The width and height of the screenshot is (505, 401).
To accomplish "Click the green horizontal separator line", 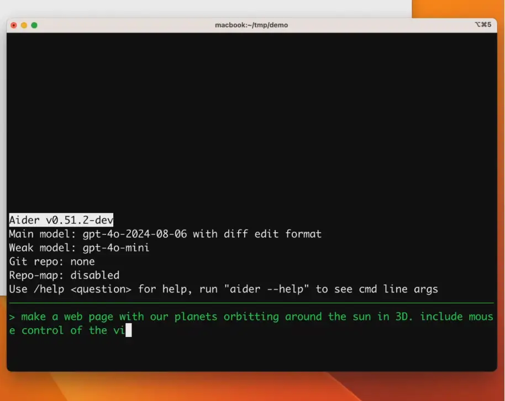I will click(x=251, y=303).
